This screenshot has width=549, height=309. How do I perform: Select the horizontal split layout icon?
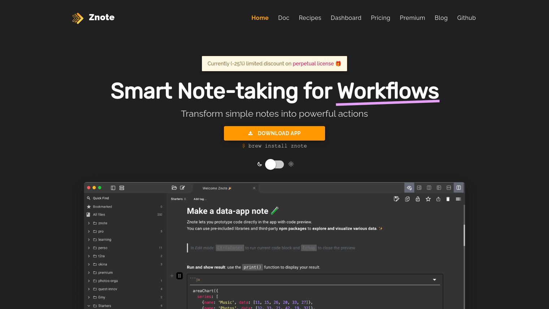(x=449, y=188)
